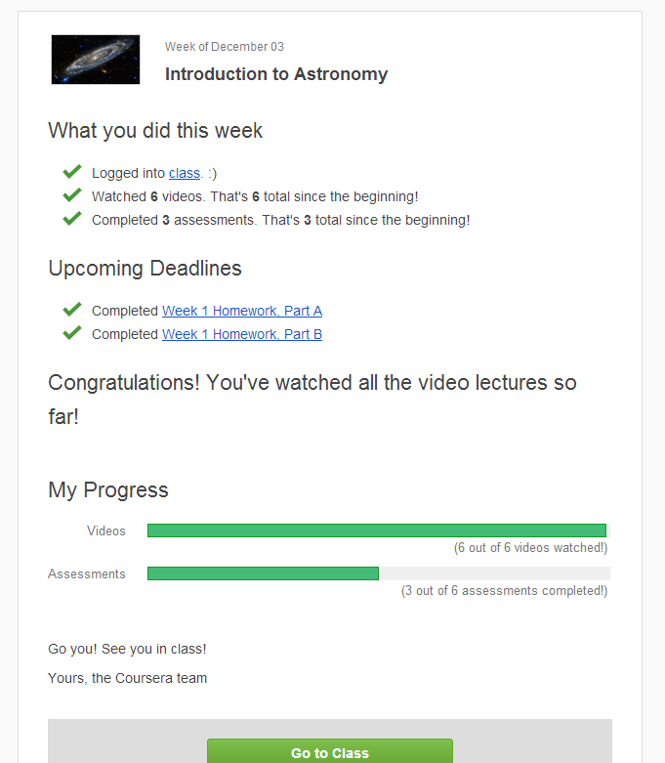Click the '6 out of 6 videos watched' caption
The width and height of the screenshot is (665, 763).
coord(530,548)
